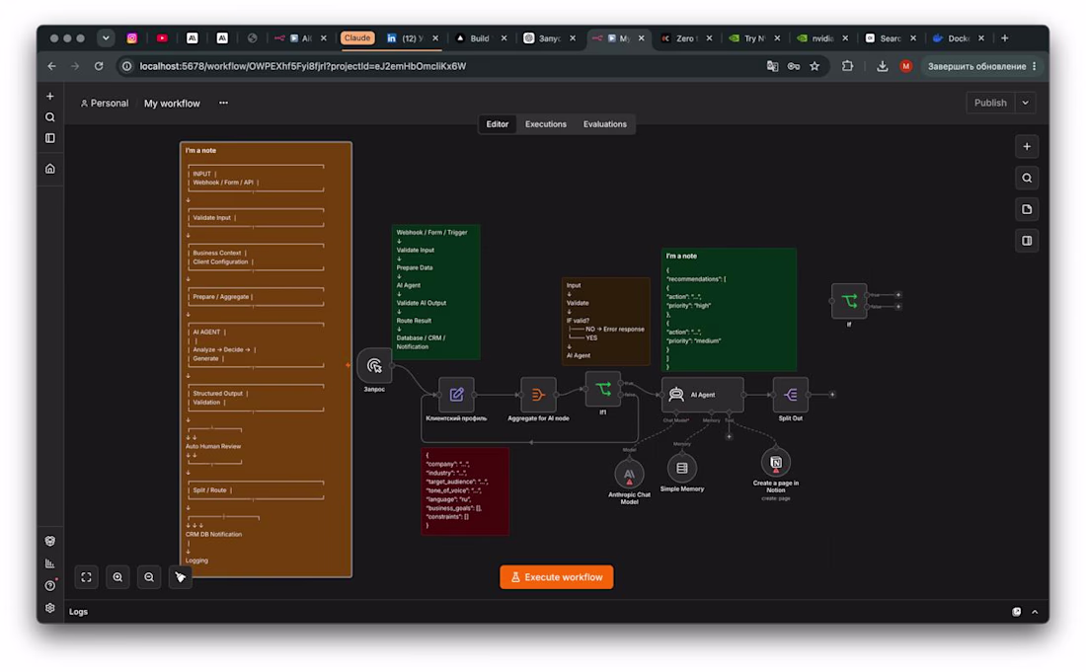This screenshot has height=672, width=1086.
Task: Open Help in the left sidebar
Action: coord(50,585)
